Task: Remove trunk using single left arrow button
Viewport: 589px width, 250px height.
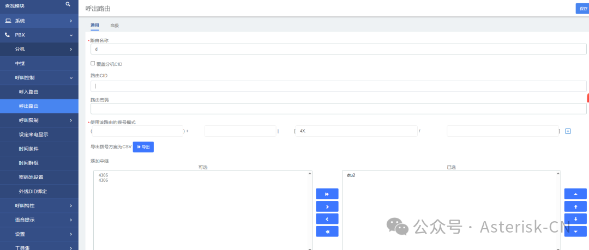Action: coord(327,219)
